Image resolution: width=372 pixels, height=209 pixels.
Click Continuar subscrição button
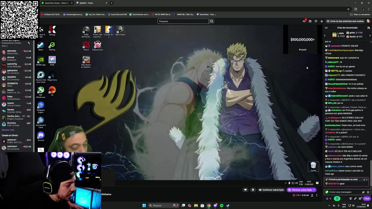271,190
